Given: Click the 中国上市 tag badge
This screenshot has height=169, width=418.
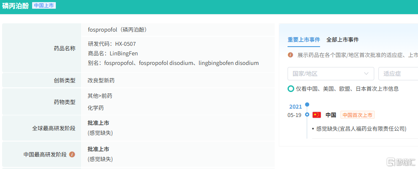Looking at the screenshot, I should point(44,5).
